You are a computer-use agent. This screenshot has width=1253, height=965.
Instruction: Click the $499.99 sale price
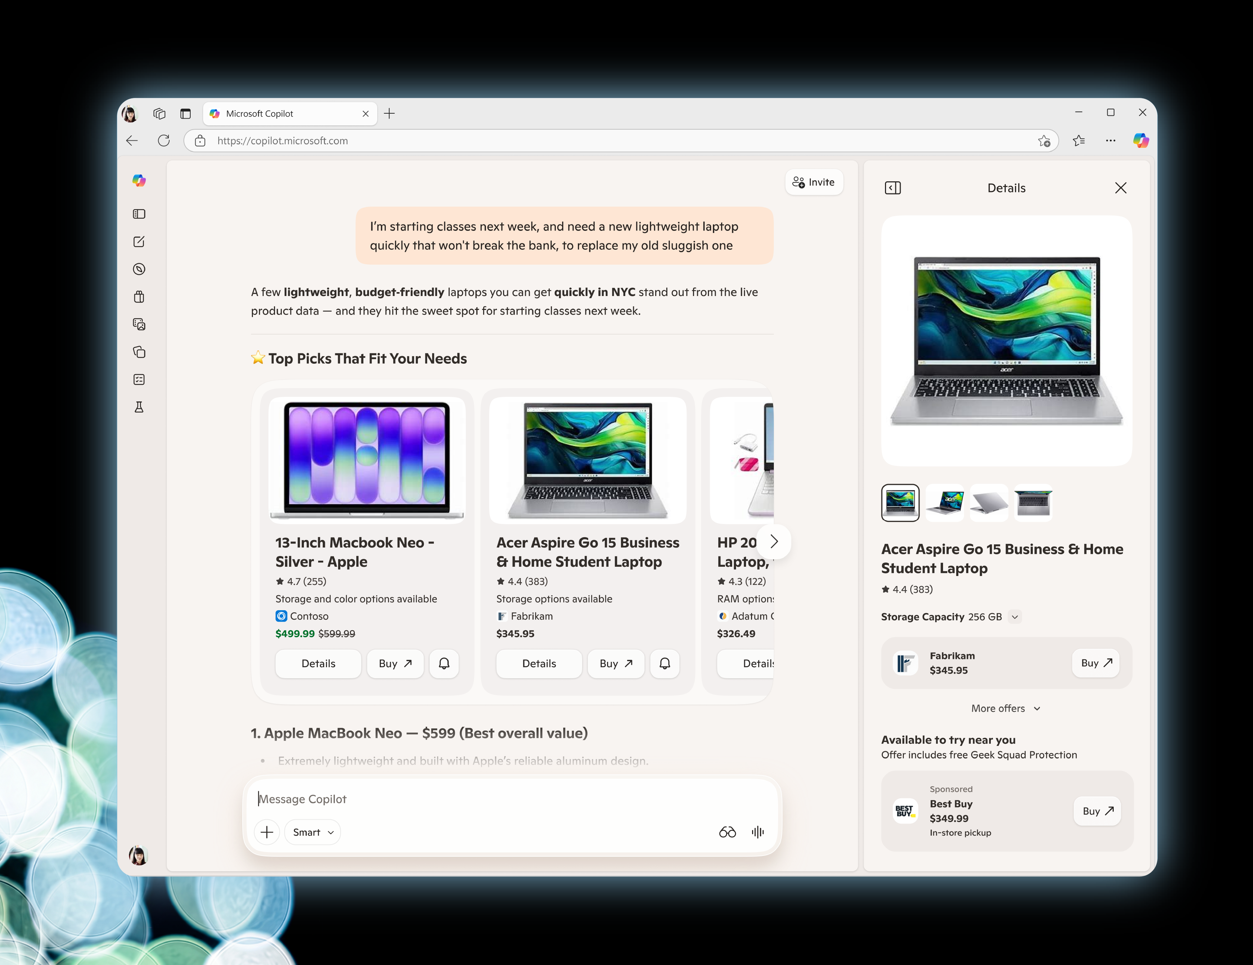pos(295,633)
